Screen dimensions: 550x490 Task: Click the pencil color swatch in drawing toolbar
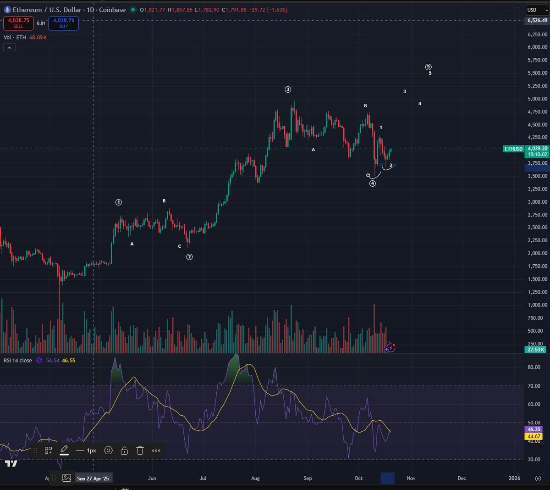coord(64,451)
